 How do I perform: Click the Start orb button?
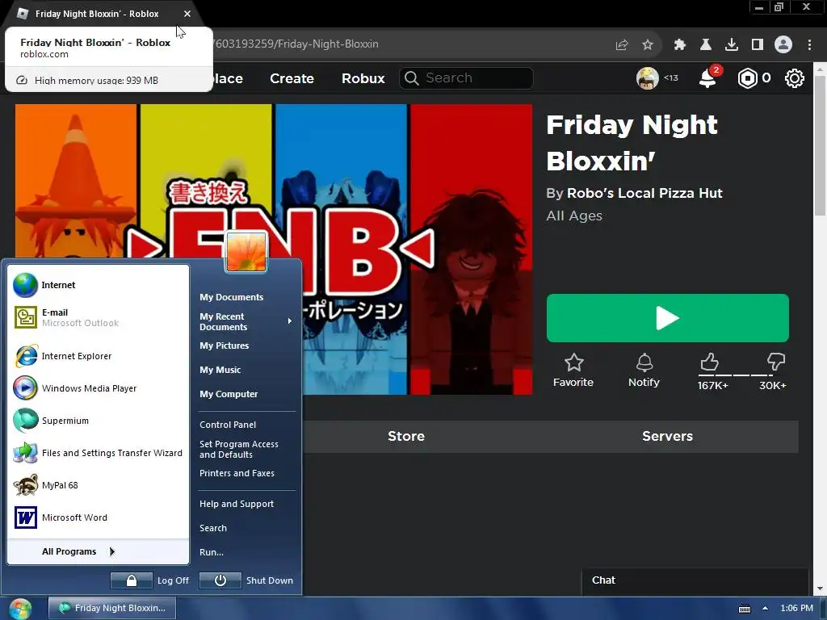20,609
